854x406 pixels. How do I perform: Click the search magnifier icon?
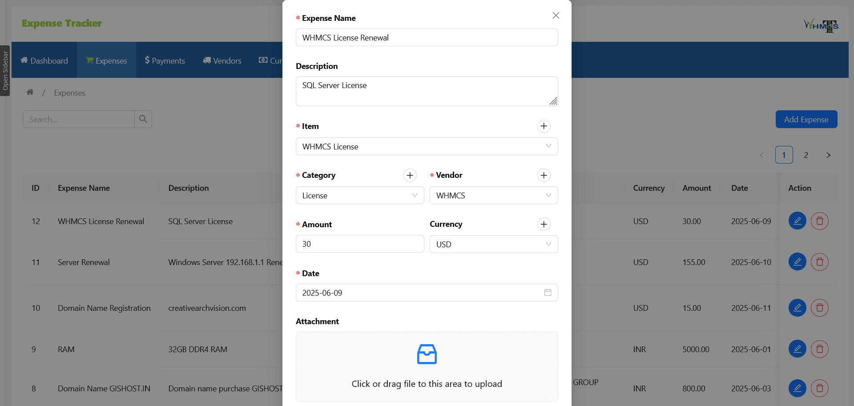click(143, 119)
